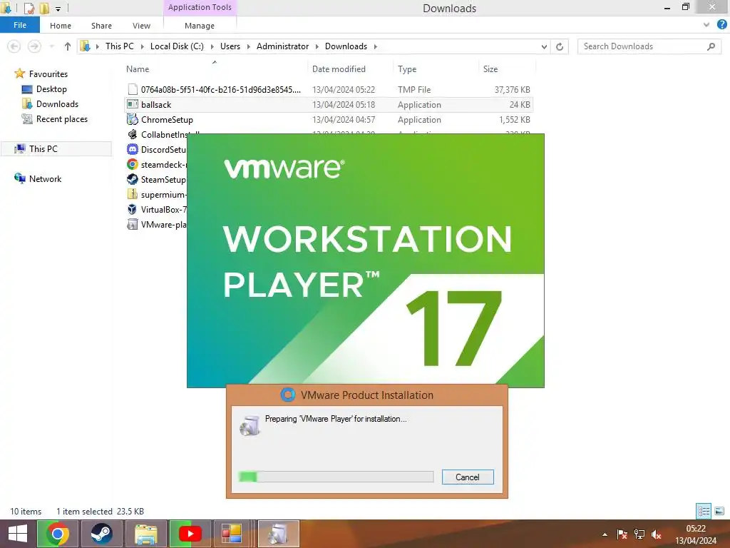
Task: Click the Forward navigation arrow
Action: coord(34,46)
